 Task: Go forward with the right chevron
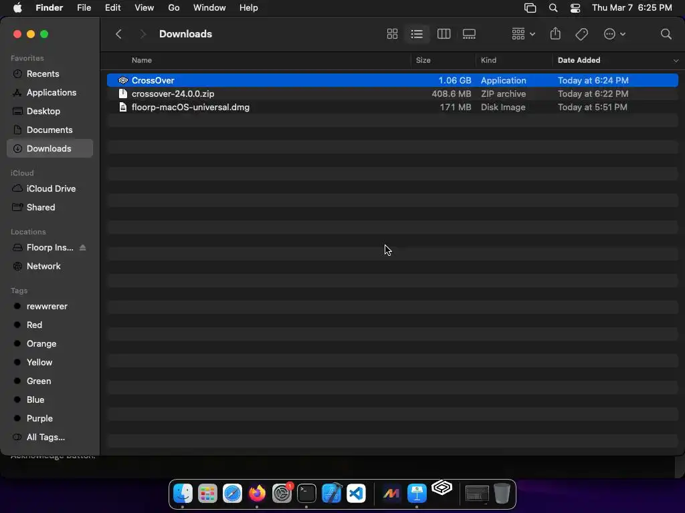(x=142, y=34)
